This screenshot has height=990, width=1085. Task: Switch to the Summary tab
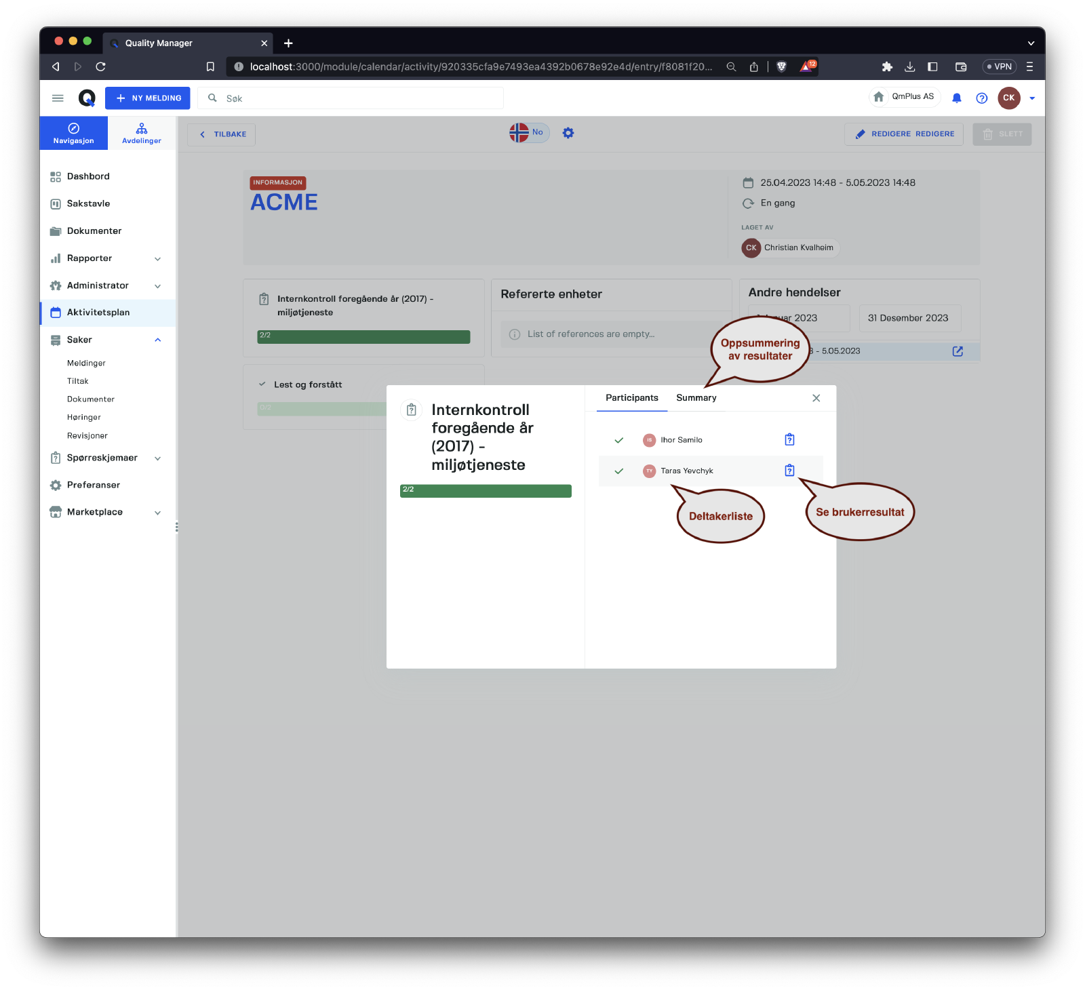click(x=696, y=398)
